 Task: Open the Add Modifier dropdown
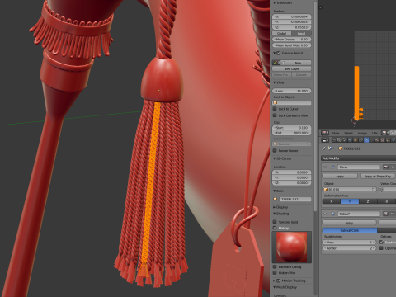[x=359, y=158]
